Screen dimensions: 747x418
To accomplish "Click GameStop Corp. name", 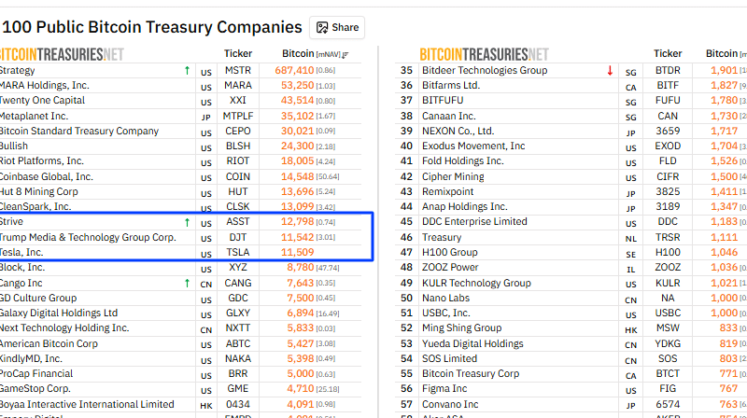I will (x=35, y=388).
